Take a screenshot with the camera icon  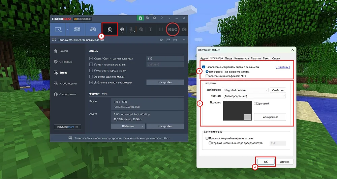(x=184, y=30)
